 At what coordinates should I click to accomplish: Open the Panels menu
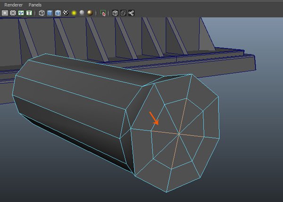click(35, 5)
